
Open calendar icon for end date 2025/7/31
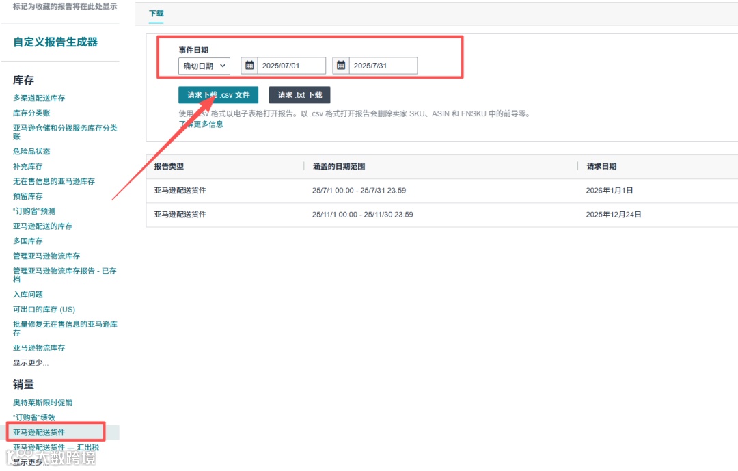[x=341, y=66]
